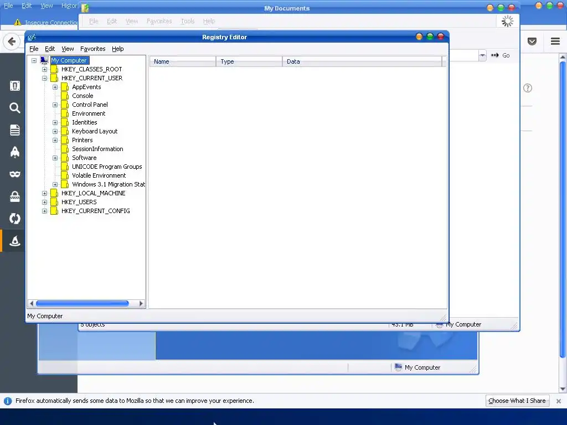567x425 pixels.
Task: Open the Favorites menu in Registry Editor
Action: pos(92,49)
